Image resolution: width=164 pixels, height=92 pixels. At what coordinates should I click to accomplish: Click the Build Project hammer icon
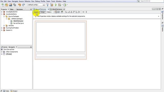[x=48, y=5]
